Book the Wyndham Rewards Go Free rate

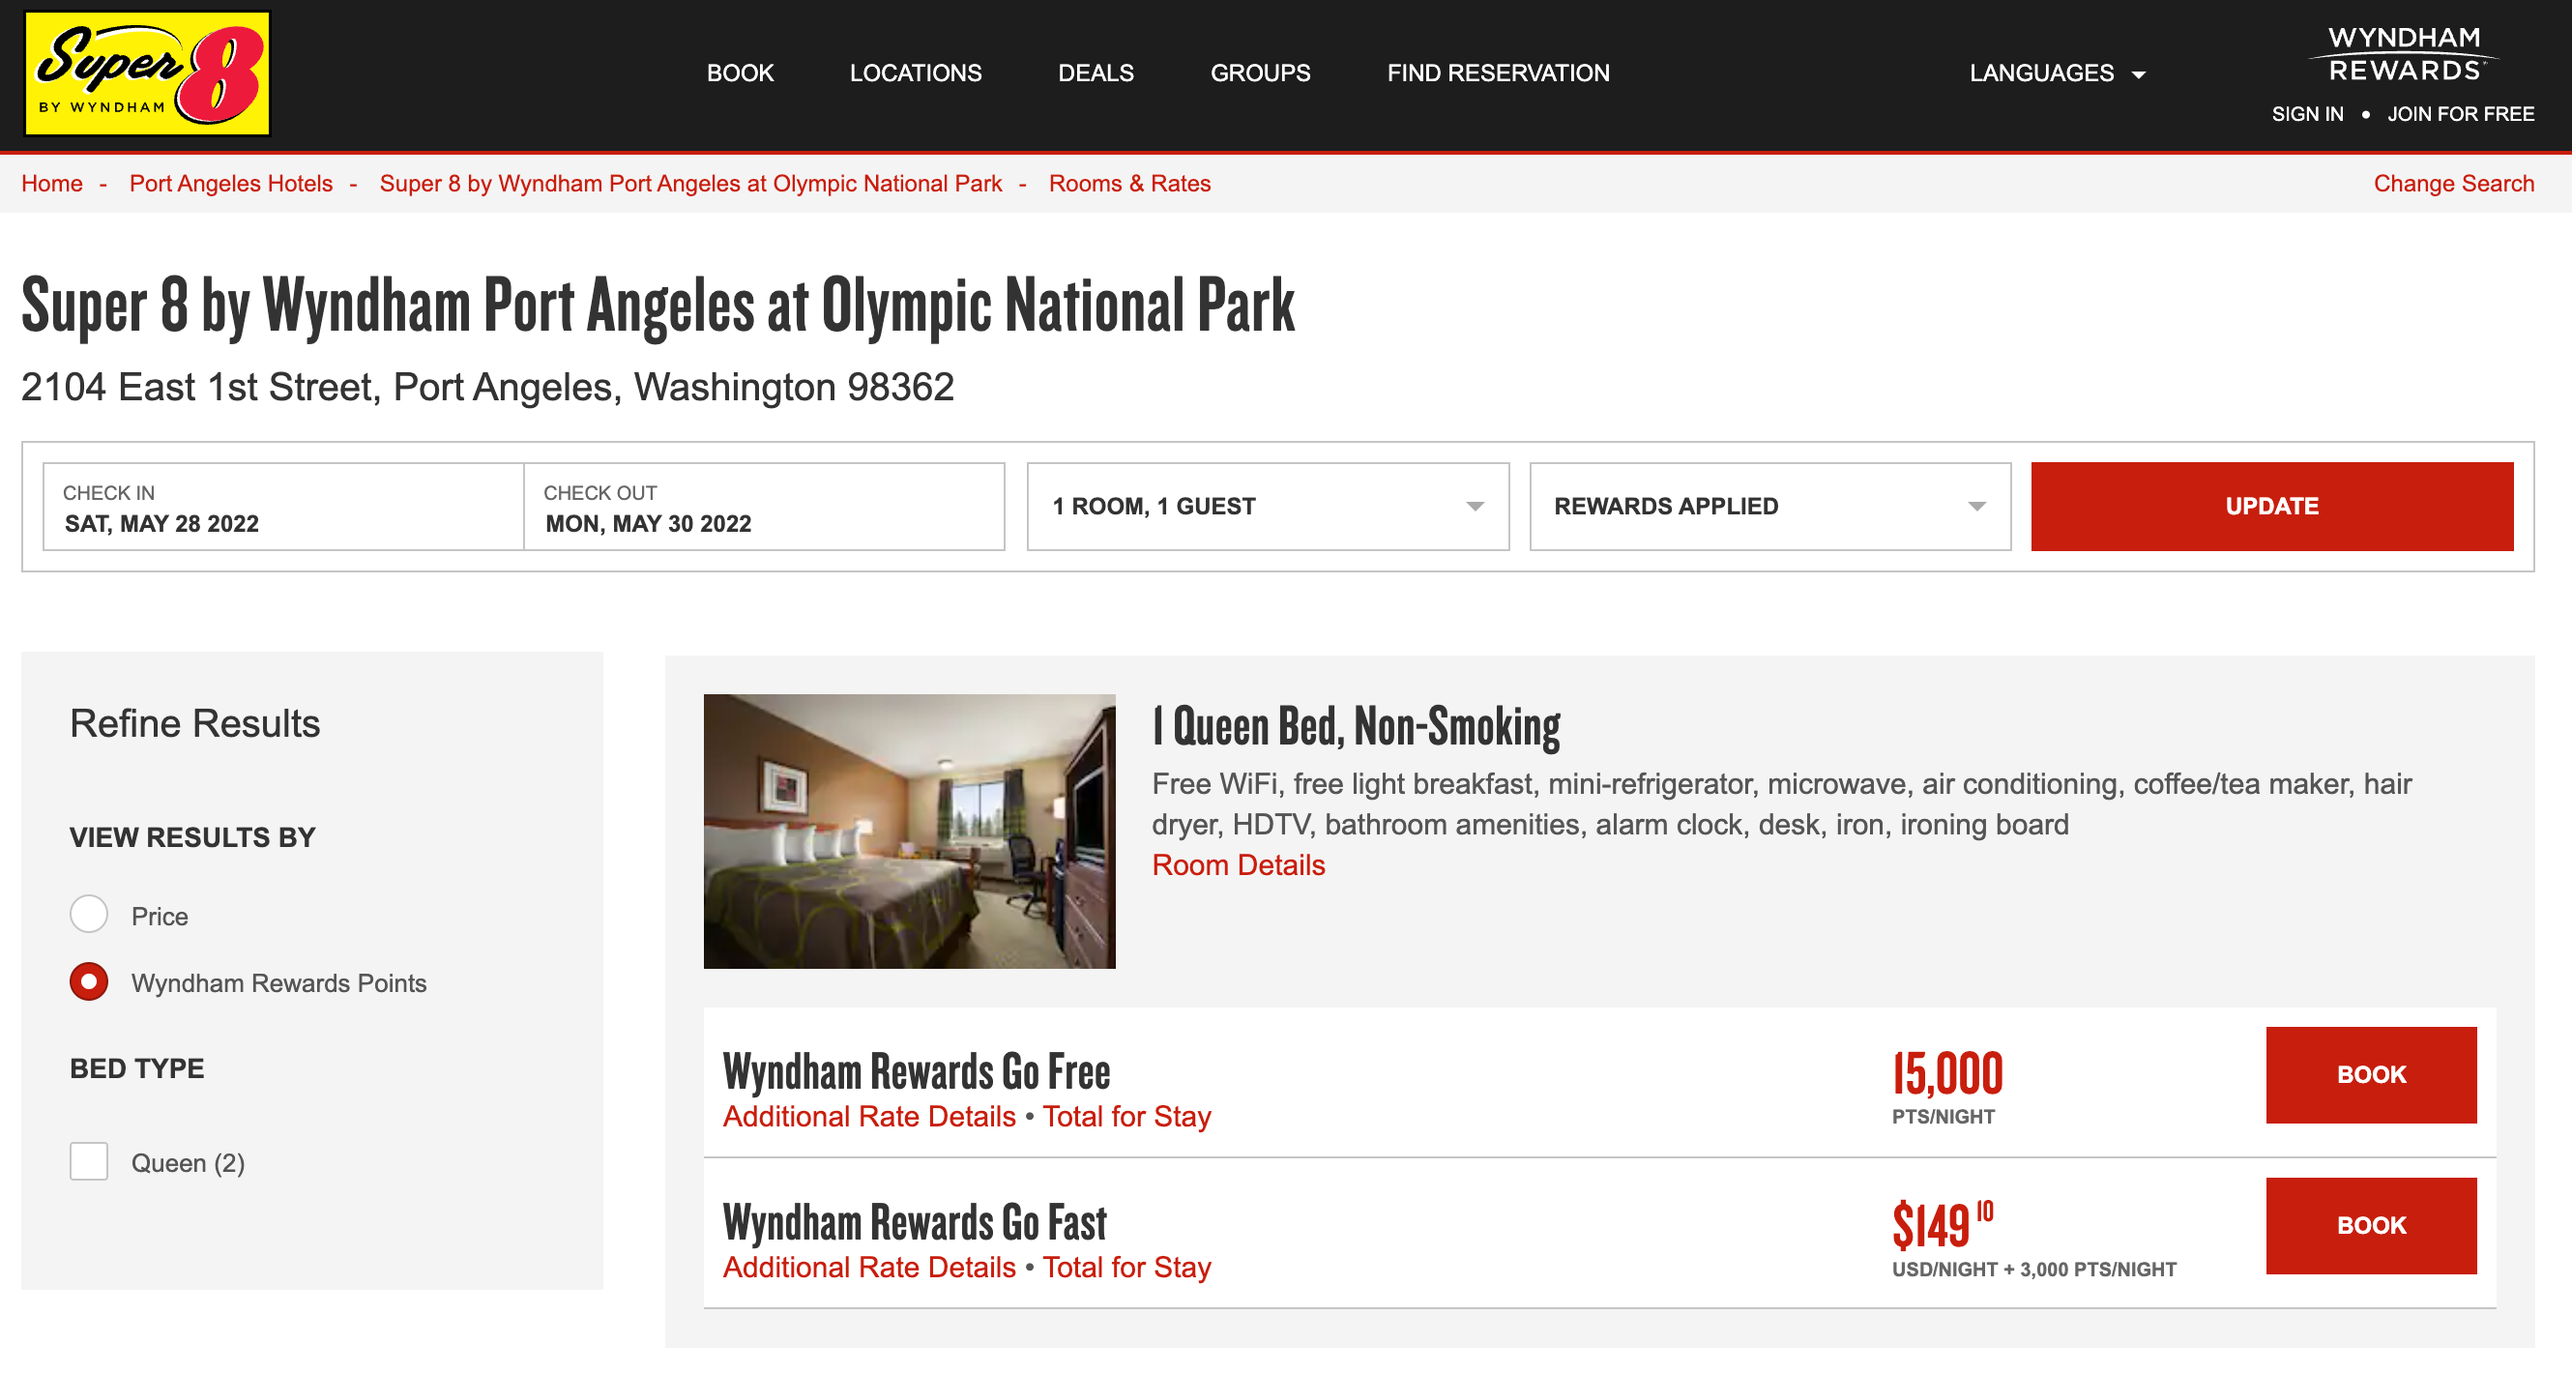click(2371, 1074)
